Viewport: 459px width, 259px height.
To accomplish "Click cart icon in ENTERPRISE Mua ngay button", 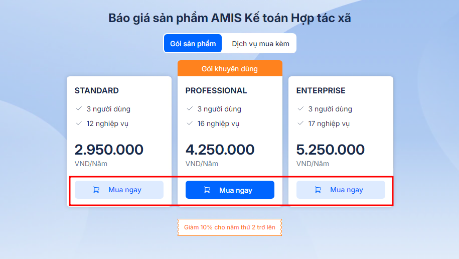I will [x=318, y=190].
